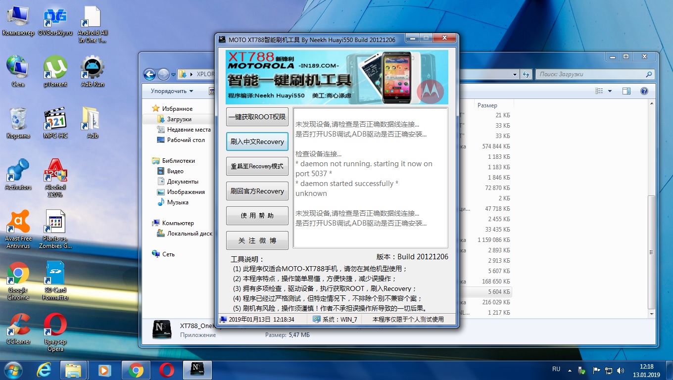673x380 pixels.
Task: Open the Android All In One desktop shortcut
Action: (93, 25)
